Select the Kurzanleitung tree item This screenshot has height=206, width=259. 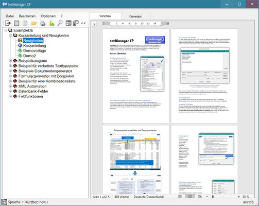[34, 46]
